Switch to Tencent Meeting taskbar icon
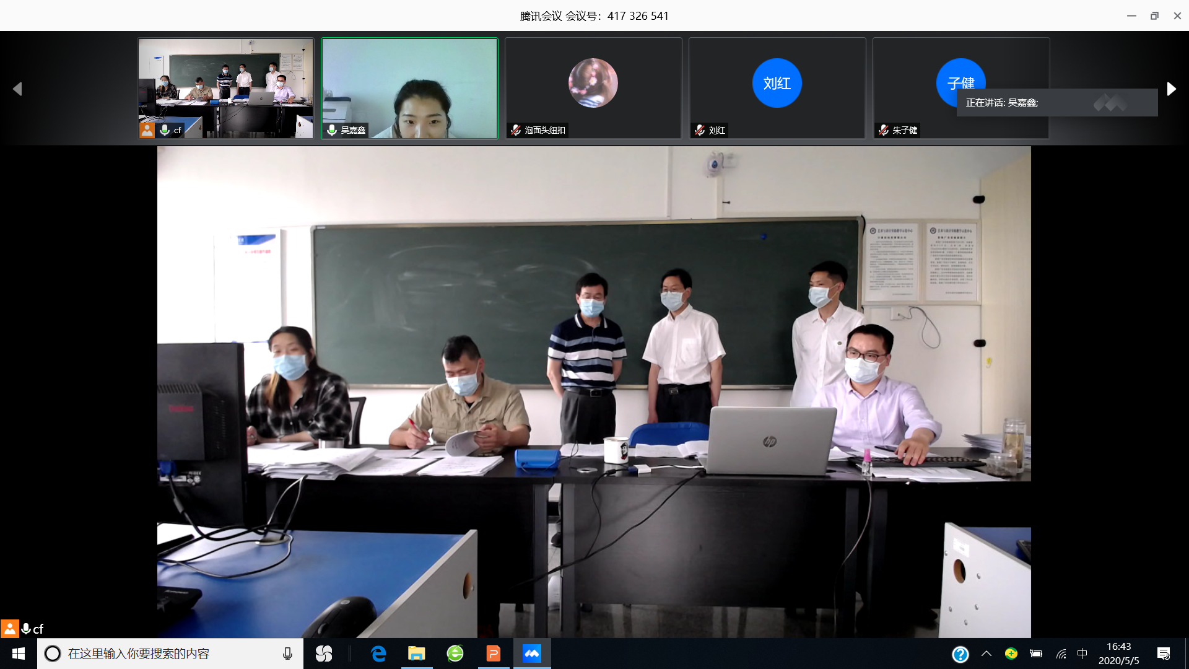This screenshot has height=669, width=1189. point(531,654)
